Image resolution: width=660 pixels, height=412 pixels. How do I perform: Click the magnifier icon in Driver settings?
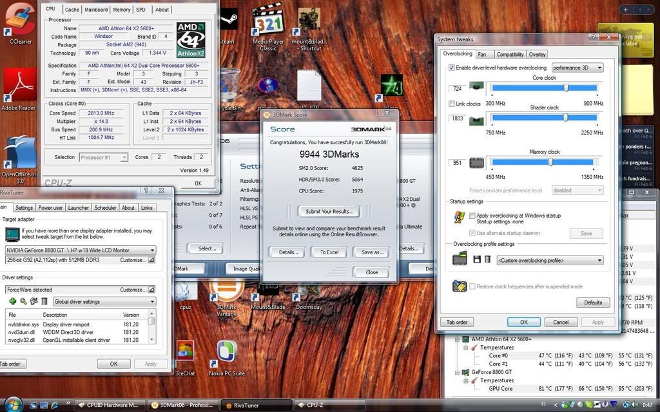point(23,301)
